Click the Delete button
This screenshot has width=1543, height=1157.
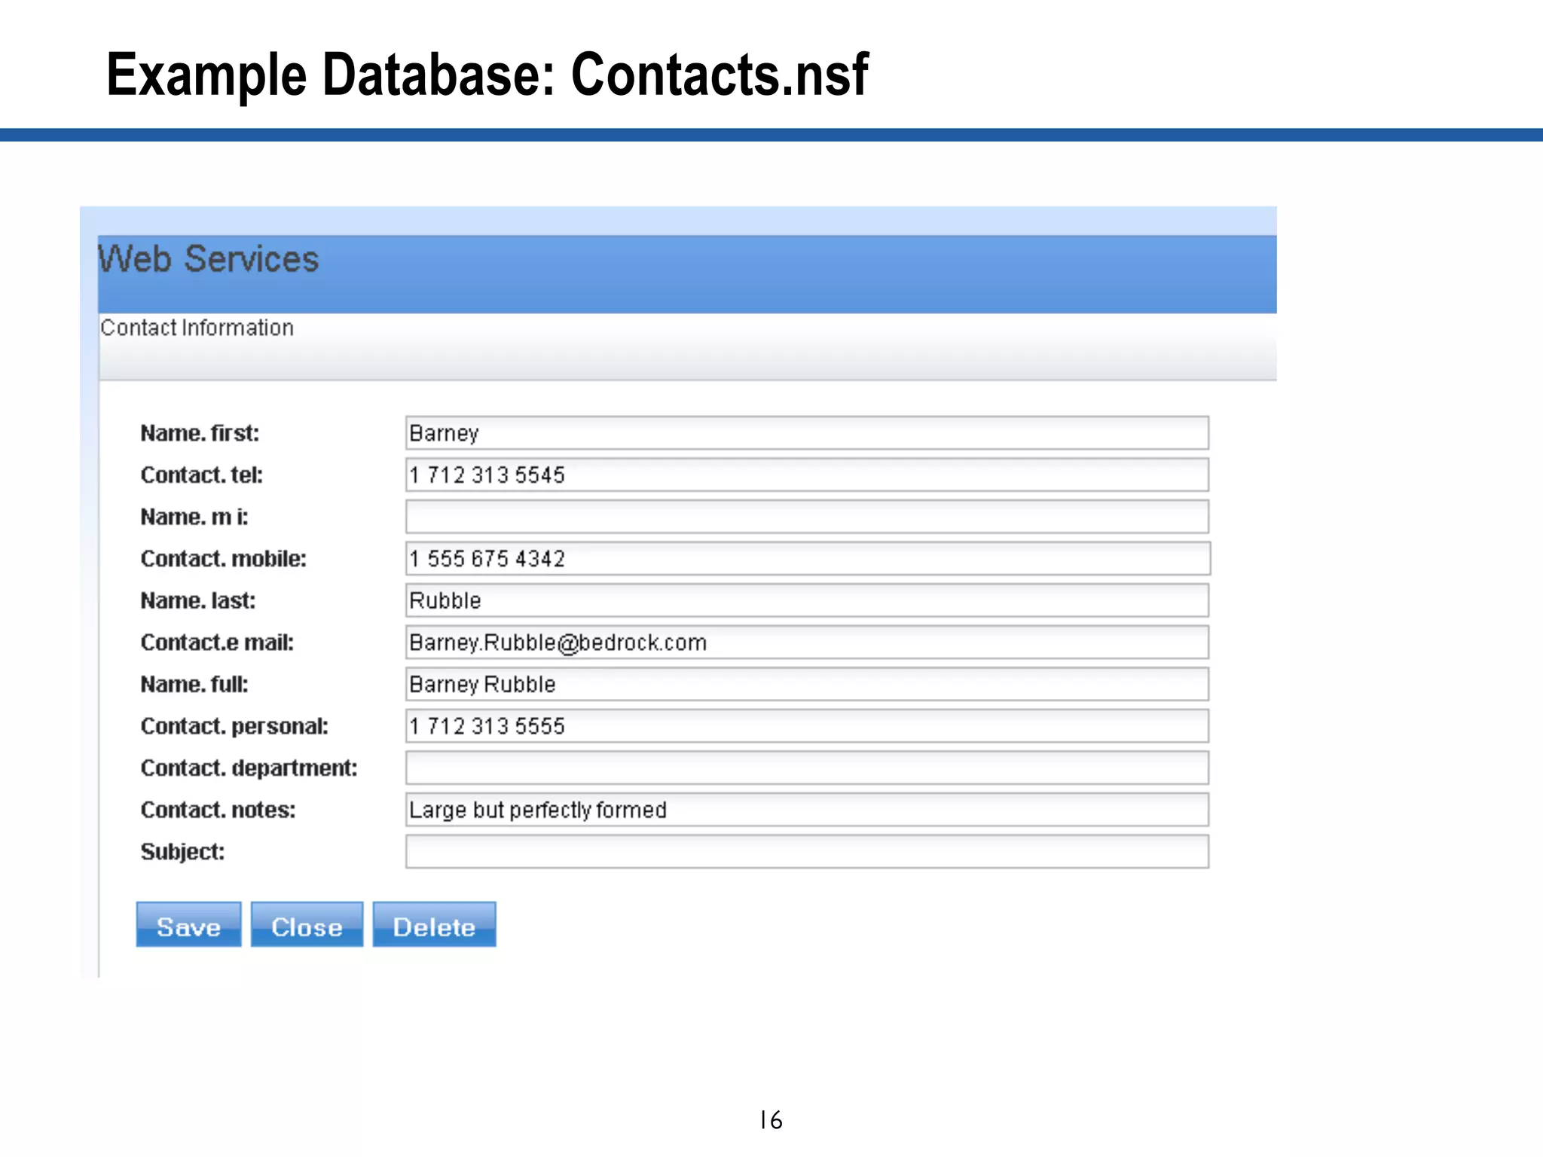[x=434, y=924]
